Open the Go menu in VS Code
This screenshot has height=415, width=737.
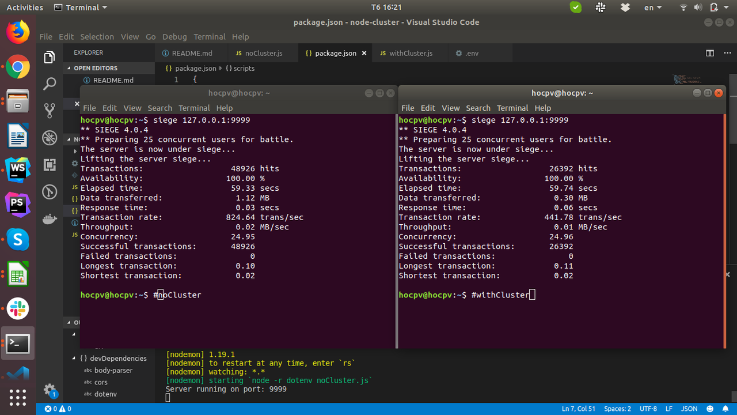coord(150,36)
